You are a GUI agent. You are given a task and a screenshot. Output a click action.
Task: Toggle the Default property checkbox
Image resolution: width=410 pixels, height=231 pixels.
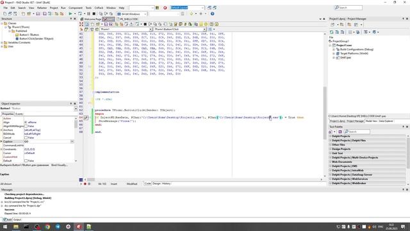coord(26,161)
